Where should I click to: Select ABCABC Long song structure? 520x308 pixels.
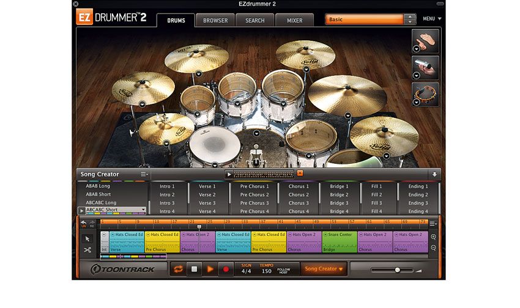pos(101,203)
